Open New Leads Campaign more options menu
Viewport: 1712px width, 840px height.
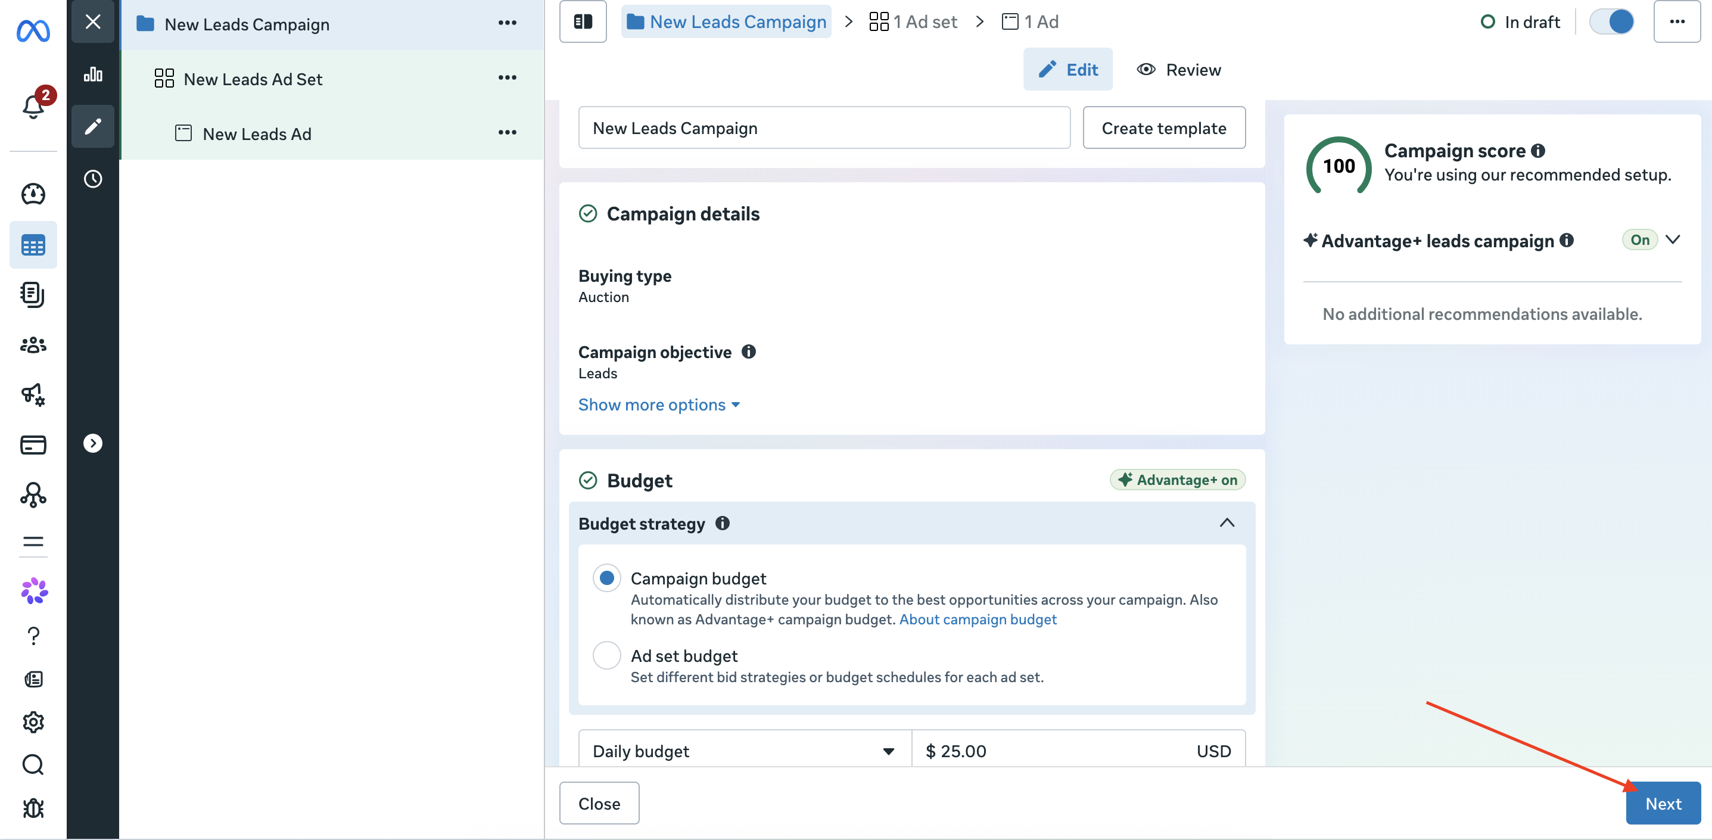pos(507,23)
